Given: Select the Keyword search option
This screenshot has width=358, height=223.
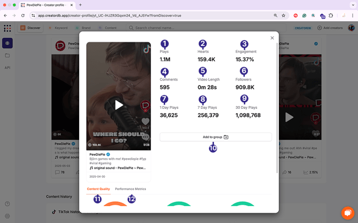Looking at the screenshot, I should tap(58, 28).
